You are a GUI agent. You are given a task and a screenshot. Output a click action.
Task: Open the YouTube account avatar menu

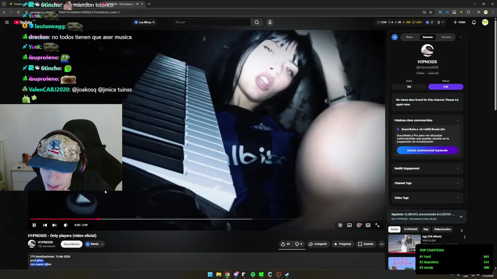tap(485, 22)
